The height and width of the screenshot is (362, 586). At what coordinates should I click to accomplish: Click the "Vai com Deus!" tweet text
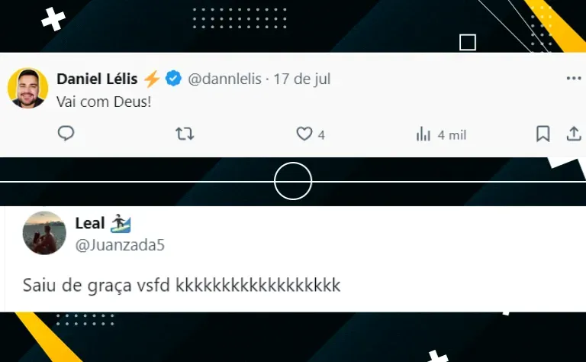point(104,102)
